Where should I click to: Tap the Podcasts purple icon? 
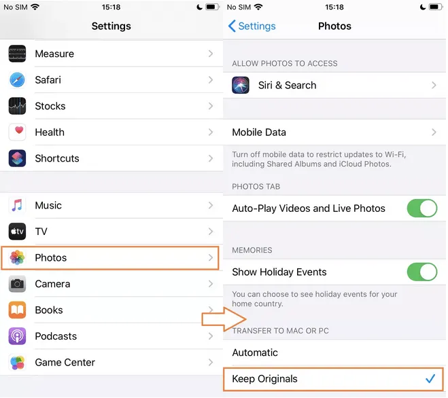17,336
